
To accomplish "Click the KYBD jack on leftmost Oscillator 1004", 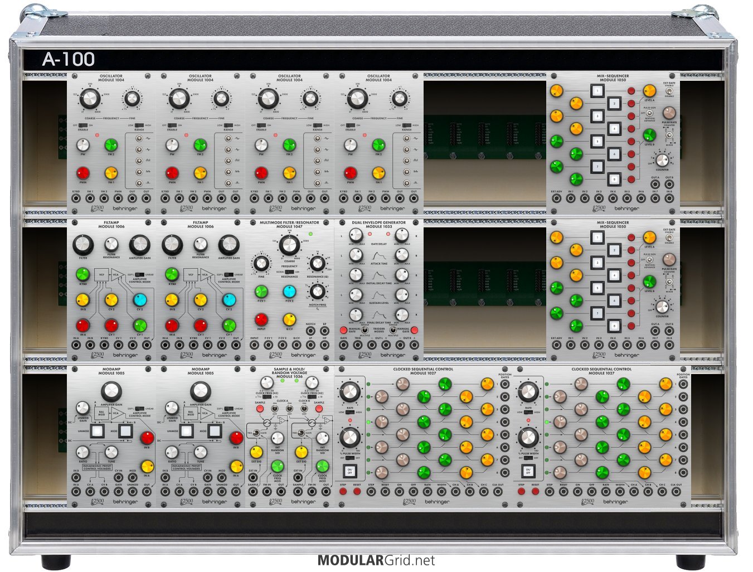I will click(x=76, y=199).
